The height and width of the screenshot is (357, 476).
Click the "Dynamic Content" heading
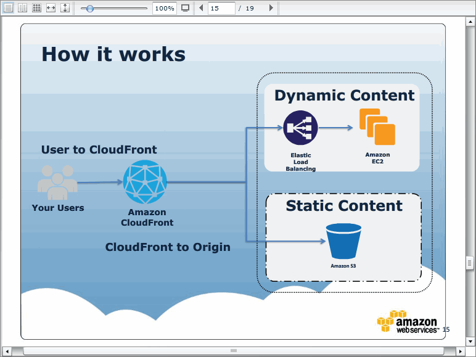point(345,96)
